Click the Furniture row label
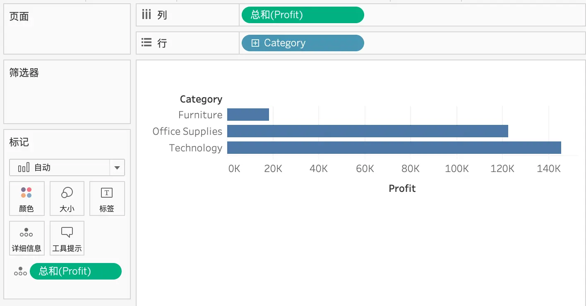Screen dimensions: 586x306 tap(200, 115)
